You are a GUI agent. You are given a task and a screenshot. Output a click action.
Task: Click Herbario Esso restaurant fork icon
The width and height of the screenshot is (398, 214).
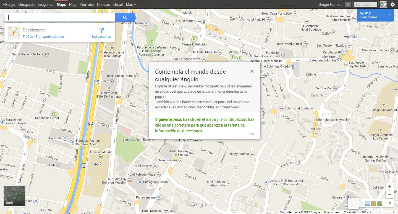coord(179,21)
